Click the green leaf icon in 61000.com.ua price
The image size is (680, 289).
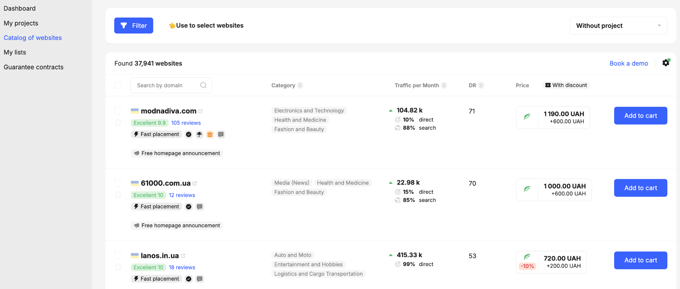coord(527,189)
